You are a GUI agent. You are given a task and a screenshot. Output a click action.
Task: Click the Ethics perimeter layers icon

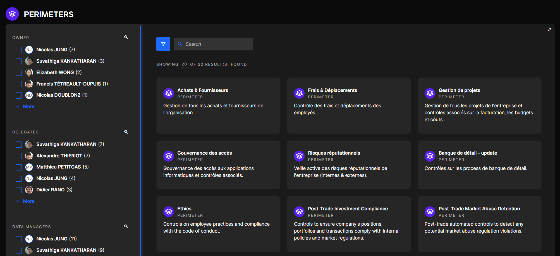point(169,212)
